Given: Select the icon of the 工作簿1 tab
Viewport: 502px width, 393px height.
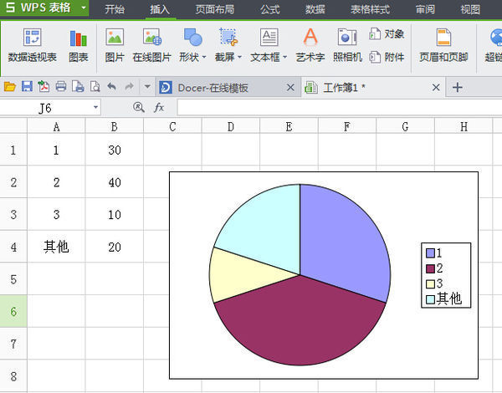Looking at the screenshot, I should [x=311, y=87].
